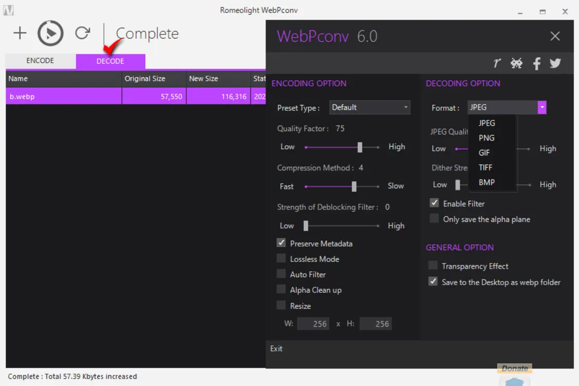Viewport: 579px width, 386px height.
Task: Click the Dither Strength slider handle
Action: [458, 185]
